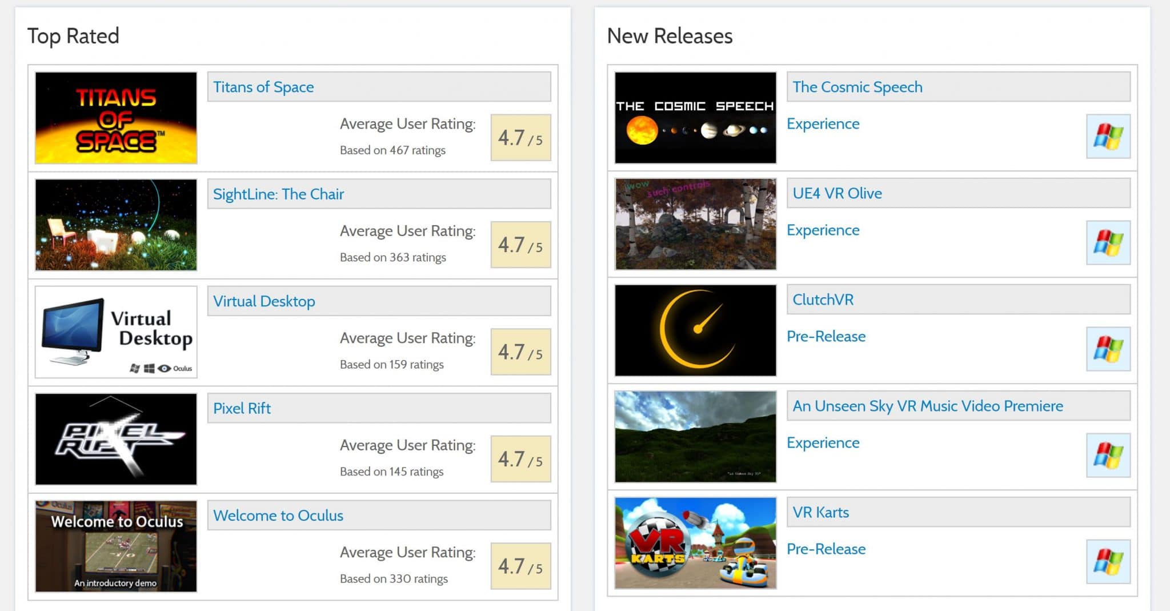The width and height of the screenshot is (1170, 611).
Task: Click Windows icon in An Unseen Sky row
Action: [x=1108, y=456]
